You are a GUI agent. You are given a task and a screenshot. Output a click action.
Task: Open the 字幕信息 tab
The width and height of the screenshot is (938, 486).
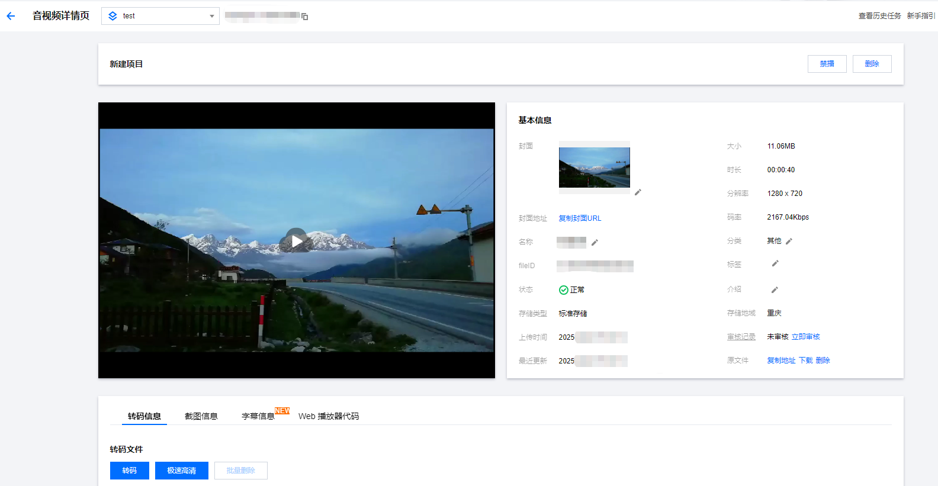tap(258, 416)
